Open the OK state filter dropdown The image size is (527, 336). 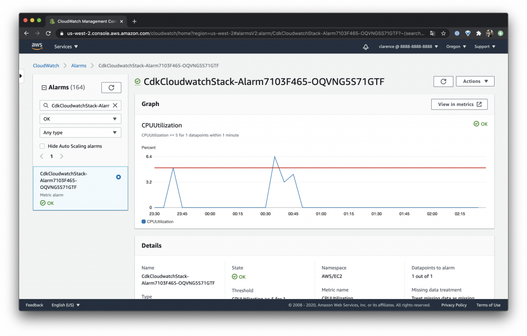80,119
